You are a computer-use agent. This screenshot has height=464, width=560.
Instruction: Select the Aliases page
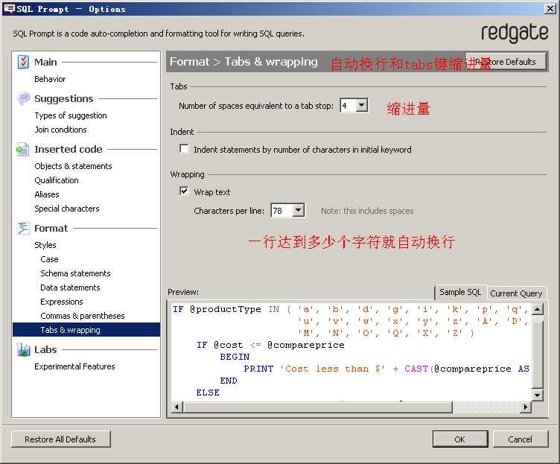47,194
